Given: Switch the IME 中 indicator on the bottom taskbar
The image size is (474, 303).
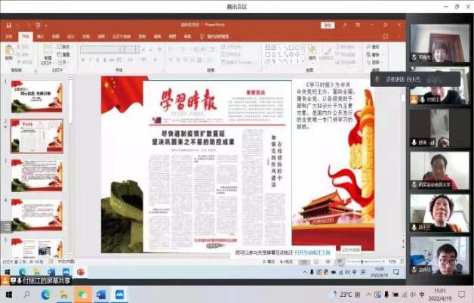Looking at the screenshot, I should [x=422, y=294].
